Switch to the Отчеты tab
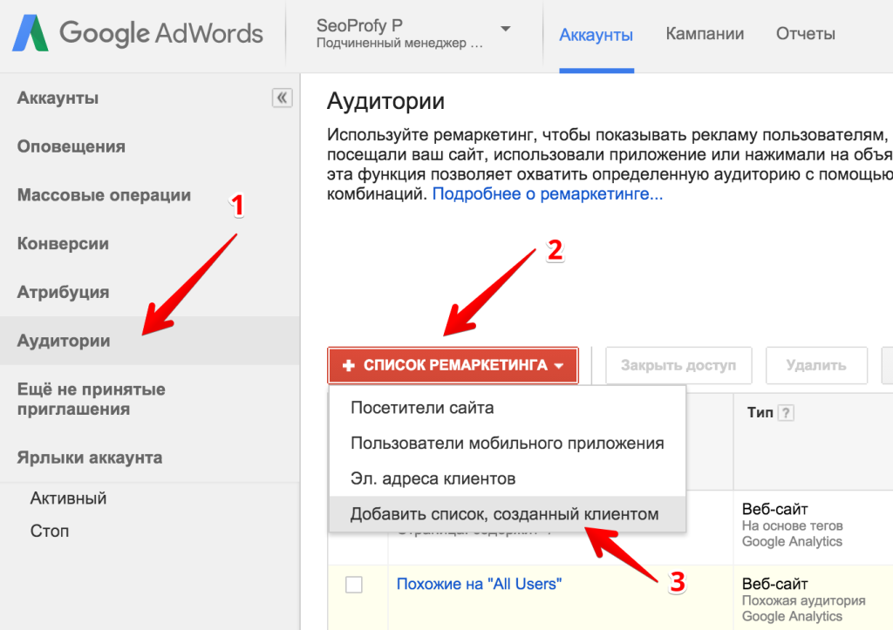Viewport: 893px width, 630px height. point(805,34)
